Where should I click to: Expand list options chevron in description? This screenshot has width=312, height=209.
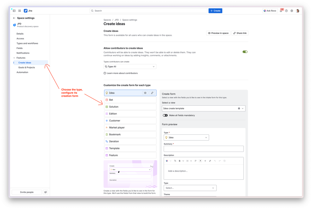(x=191, y=161)
